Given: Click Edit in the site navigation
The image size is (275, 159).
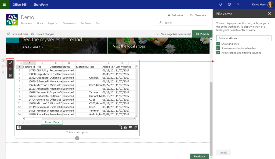Looking at the screenshot, I should coord(98,23).
